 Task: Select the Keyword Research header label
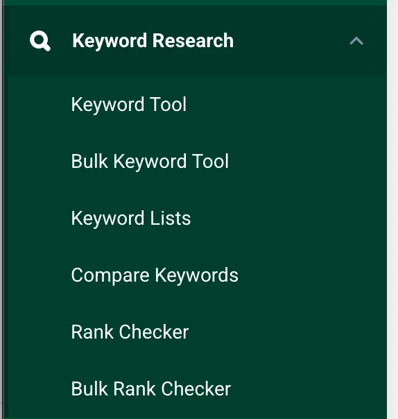(153, 41)
